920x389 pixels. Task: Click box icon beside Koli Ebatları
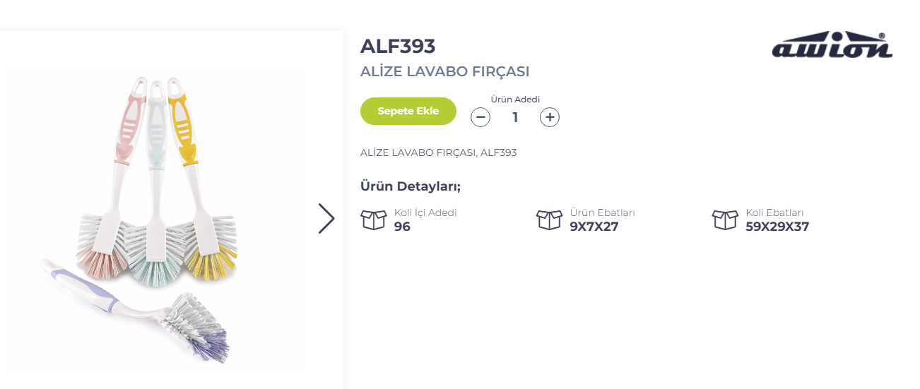coord(725,220)
